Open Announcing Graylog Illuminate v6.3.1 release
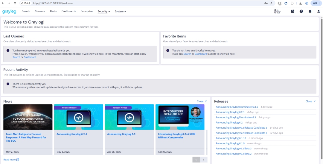Image resolution: width=323 pixels, height=164 pixels. pos(237,107)
